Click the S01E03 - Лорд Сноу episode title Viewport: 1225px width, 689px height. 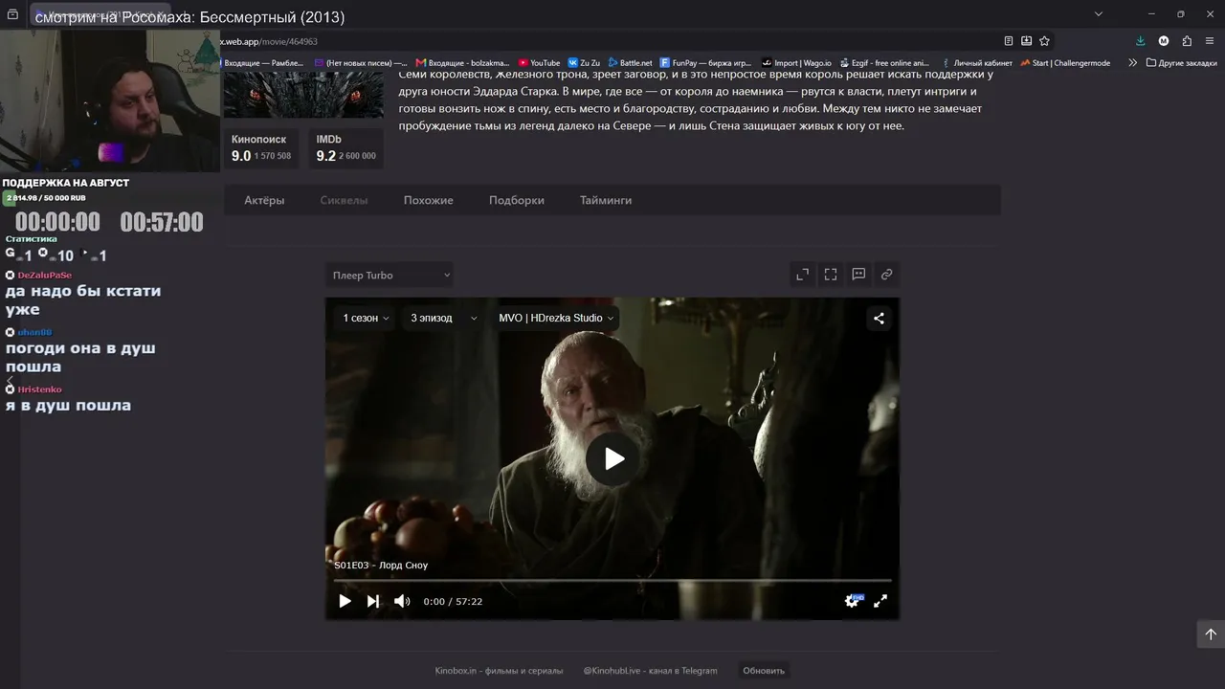pyautogui.click(x=381, y=566)
